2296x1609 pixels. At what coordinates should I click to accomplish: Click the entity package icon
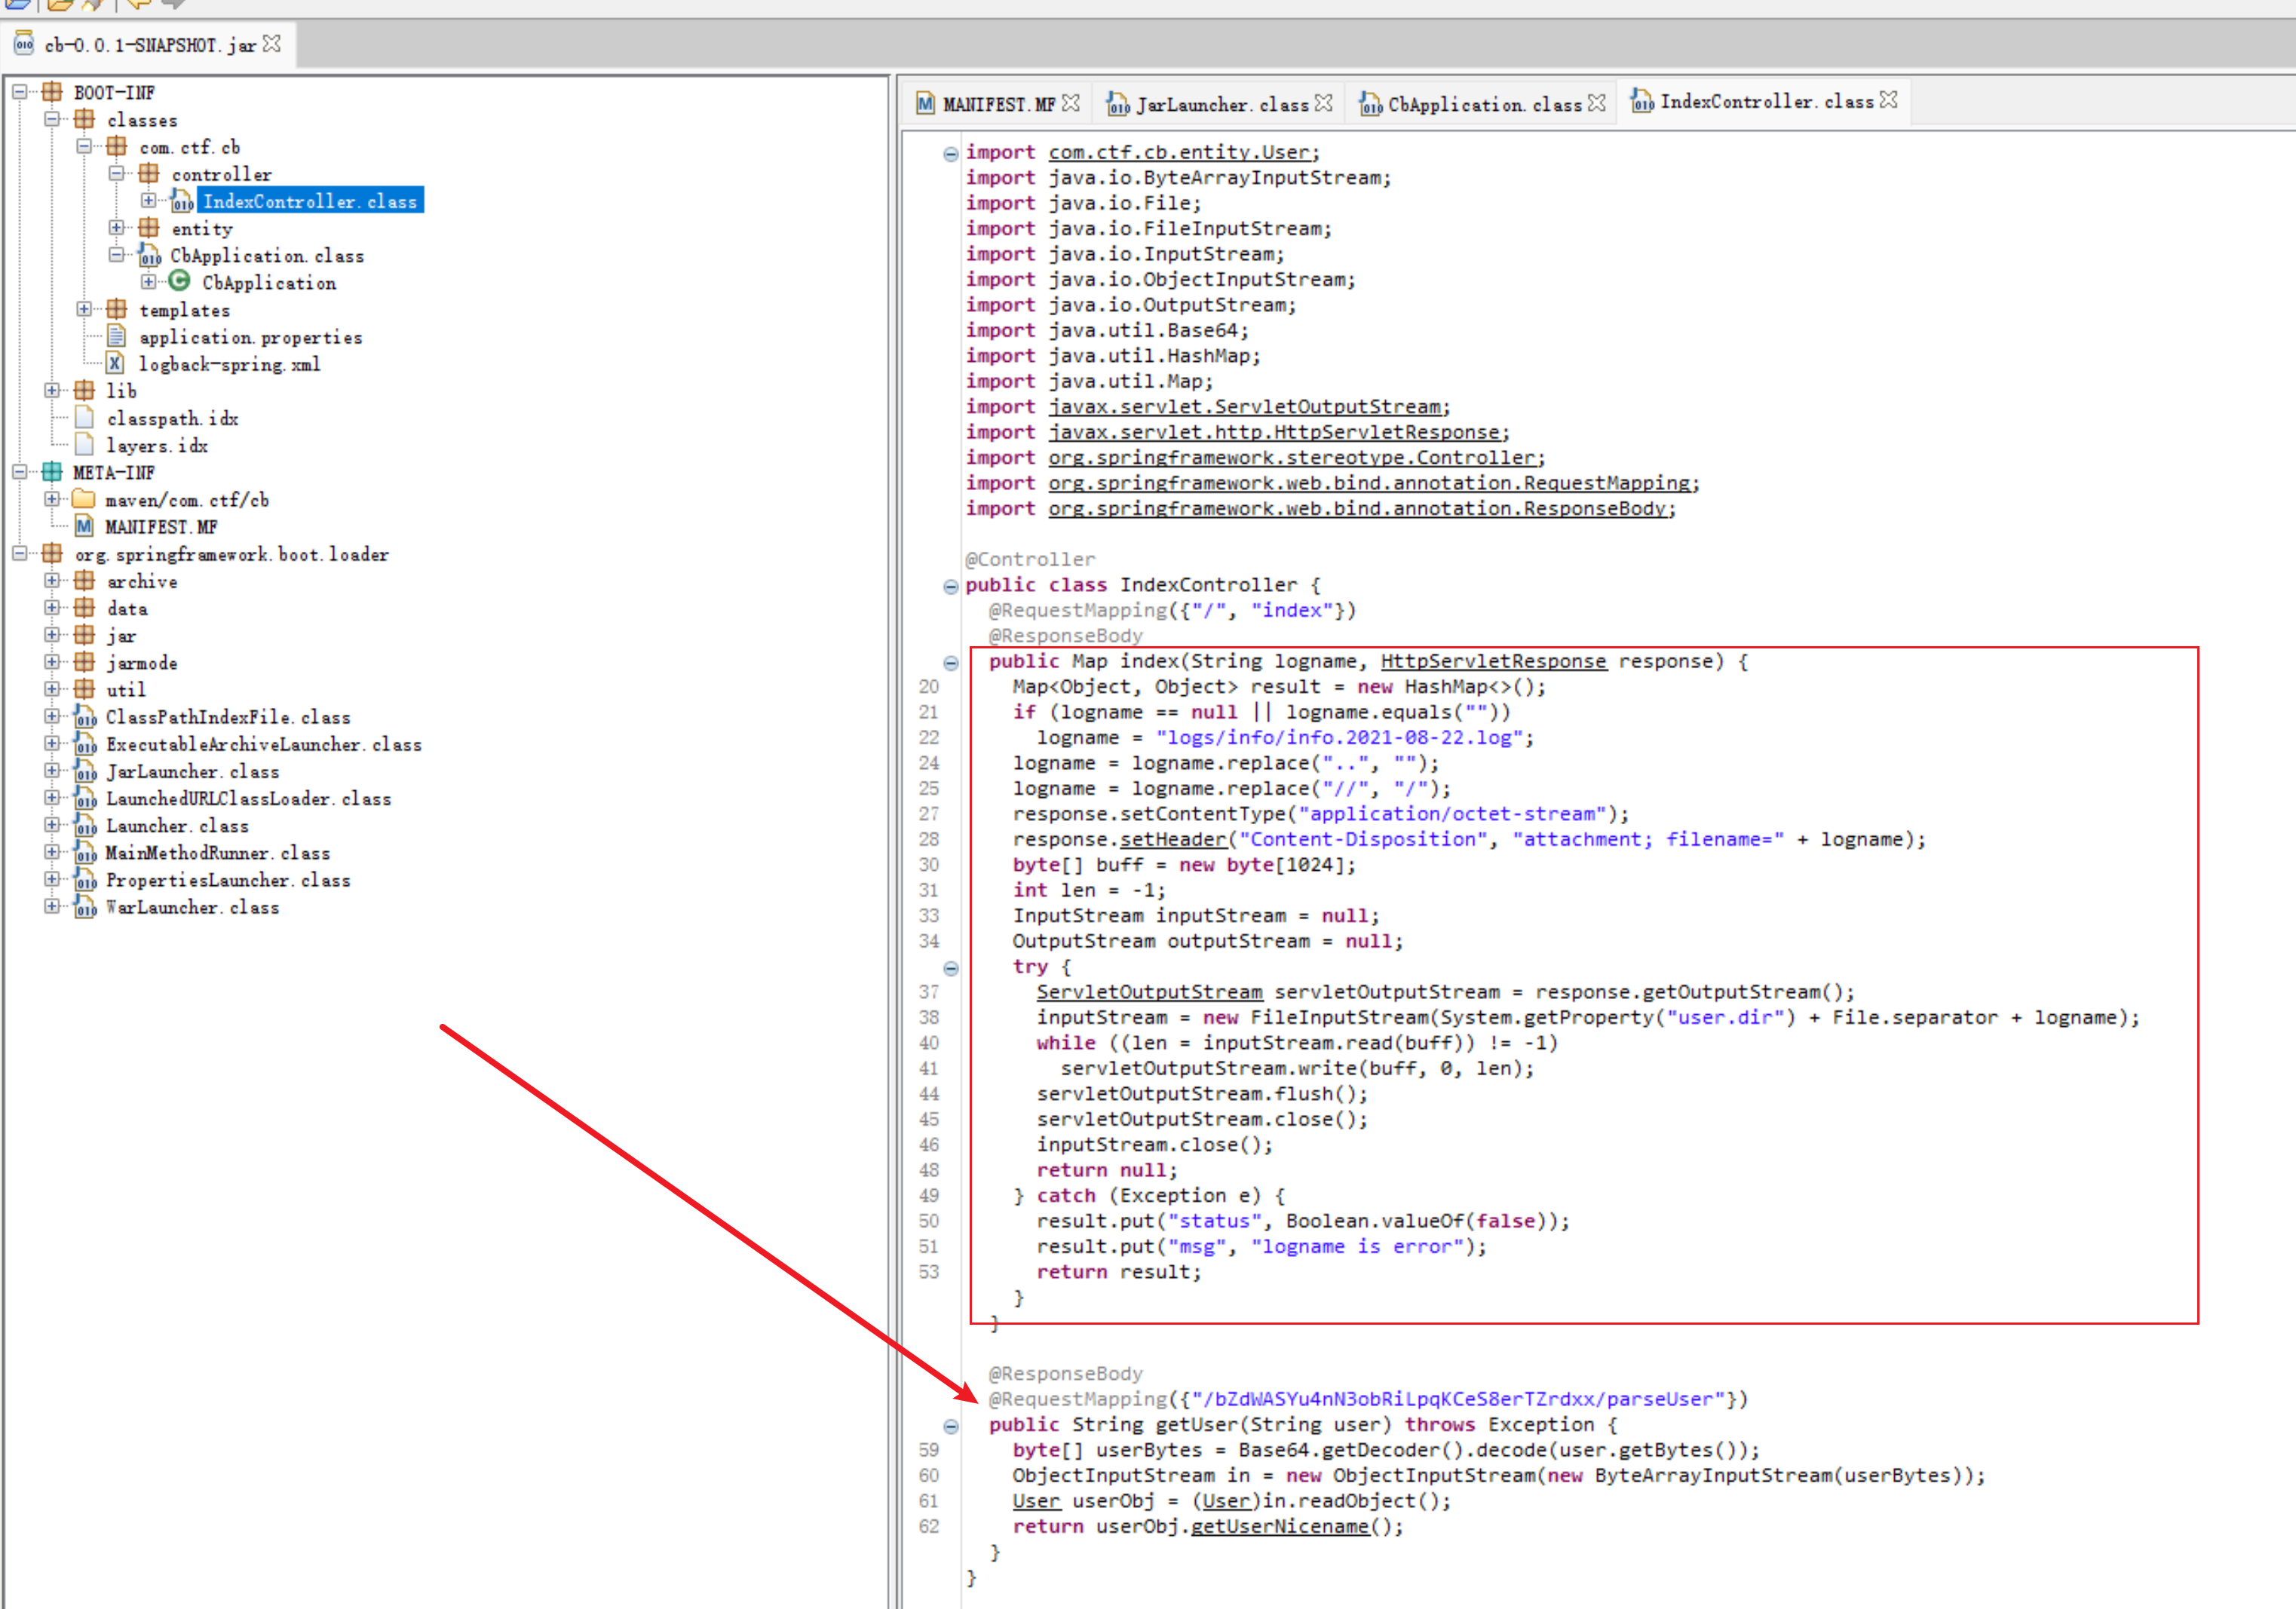(x=148, y=228)
